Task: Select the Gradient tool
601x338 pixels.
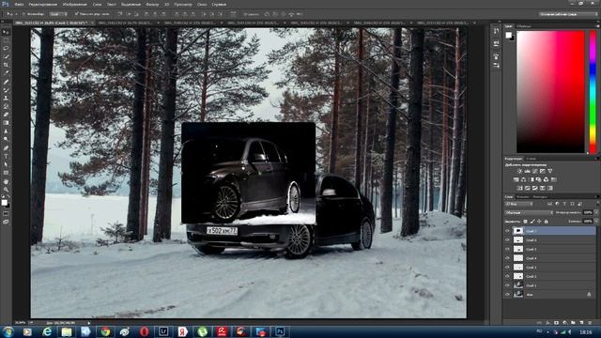Action: (6, 123)
